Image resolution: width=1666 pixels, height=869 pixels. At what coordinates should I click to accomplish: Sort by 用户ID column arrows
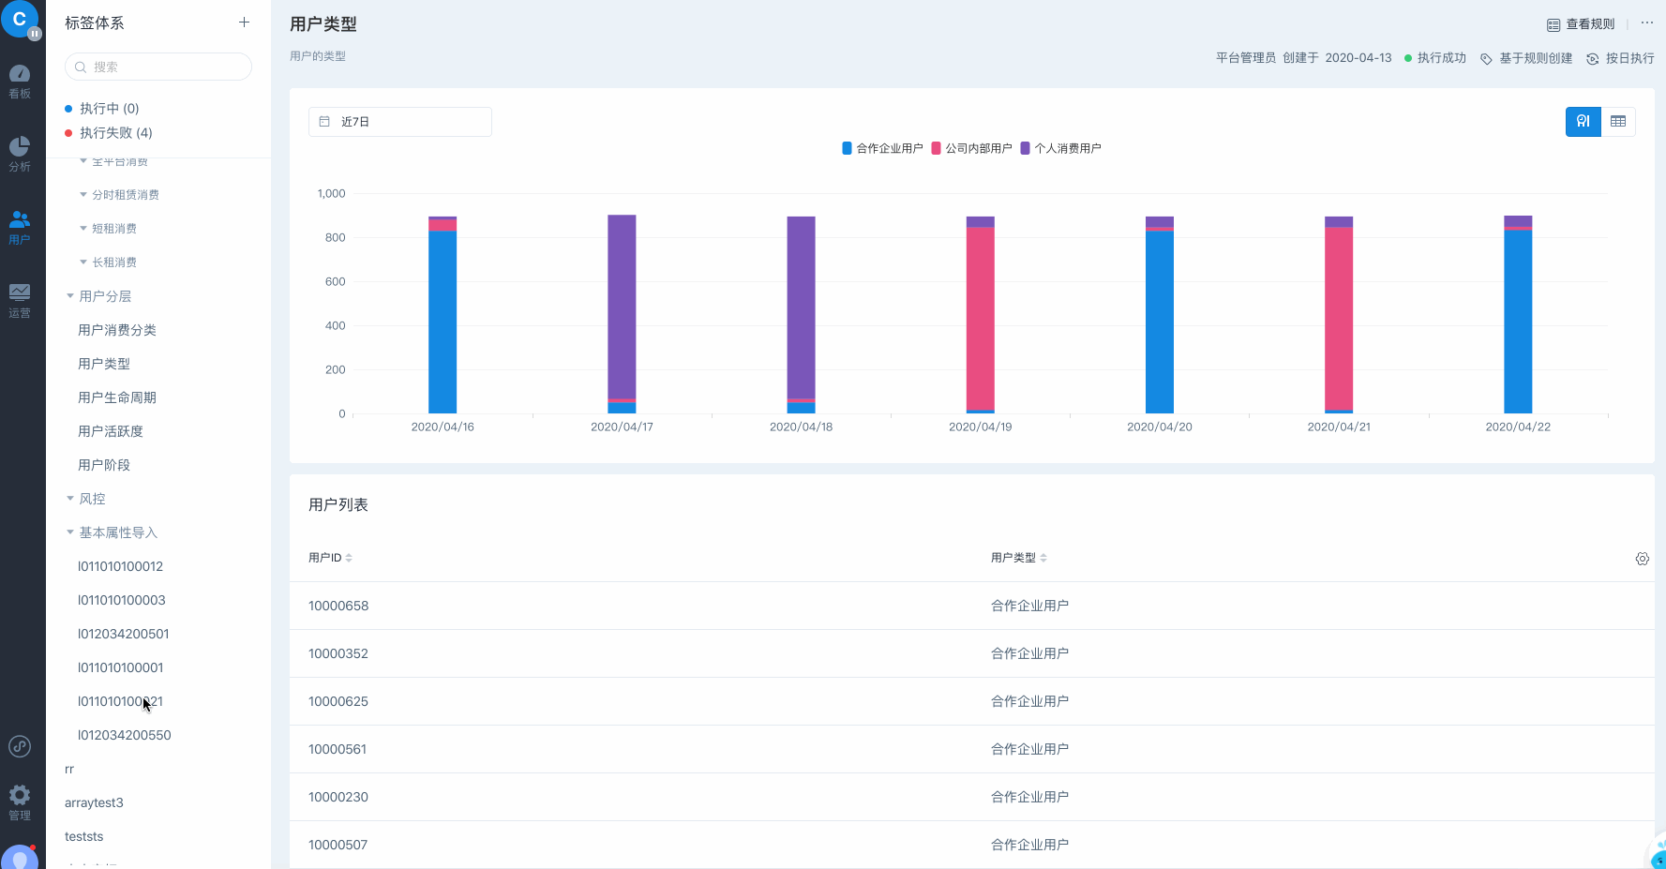point(349,558)
